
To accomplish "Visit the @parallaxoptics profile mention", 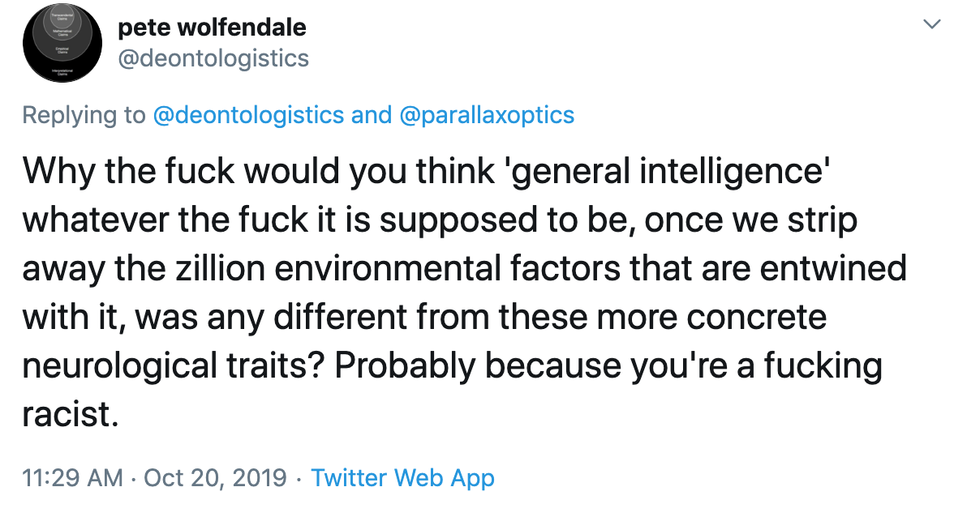I will pos(487,115).
